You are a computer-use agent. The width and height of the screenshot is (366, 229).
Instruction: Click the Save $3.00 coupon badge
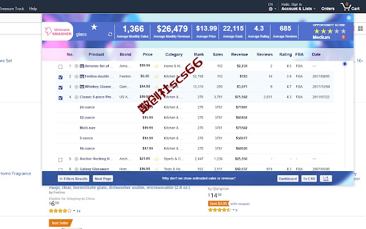[218, 204]
